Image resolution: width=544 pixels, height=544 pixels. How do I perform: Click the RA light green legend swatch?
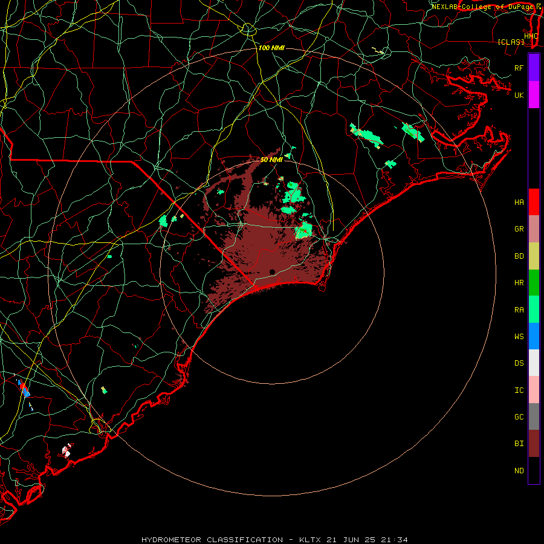pyautogui.click(x=534, y=309)
